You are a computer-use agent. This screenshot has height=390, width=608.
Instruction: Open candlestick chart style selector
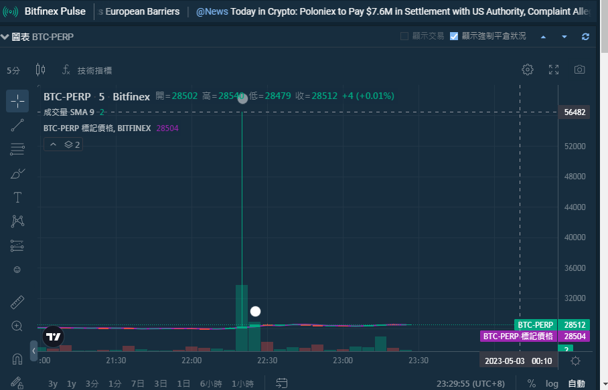point(40,70)
